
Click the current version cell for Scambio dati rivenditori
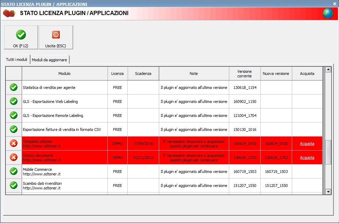(245, 186)
